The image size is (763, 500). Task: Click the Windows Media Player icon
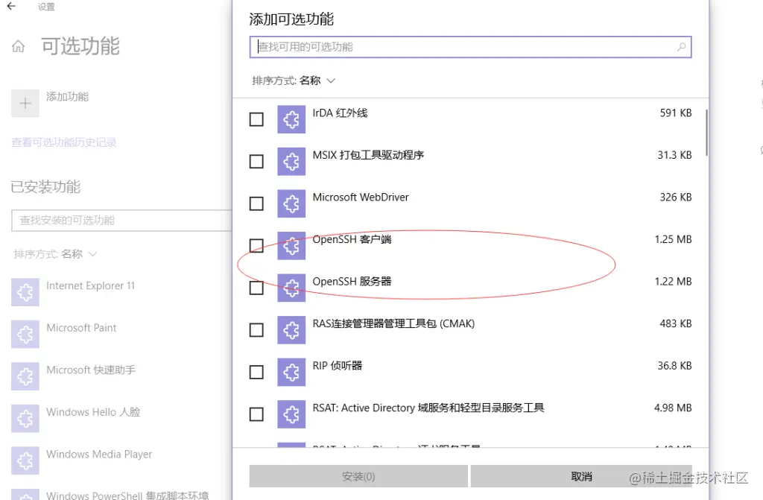[25, 460]
